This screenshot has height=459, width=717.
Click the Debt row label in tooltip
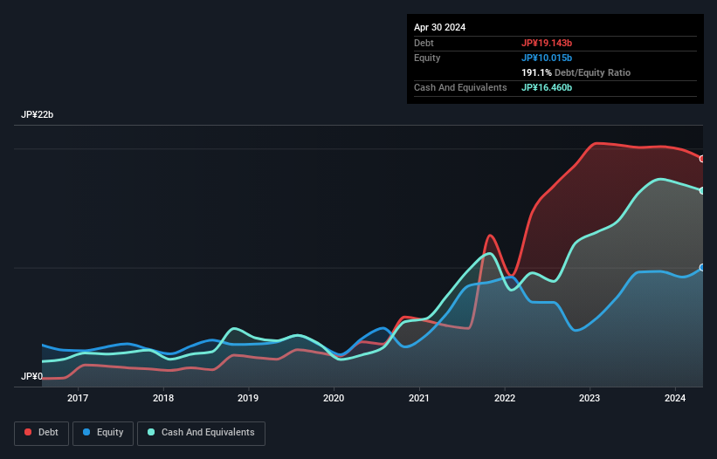click(x=424, y=43)
